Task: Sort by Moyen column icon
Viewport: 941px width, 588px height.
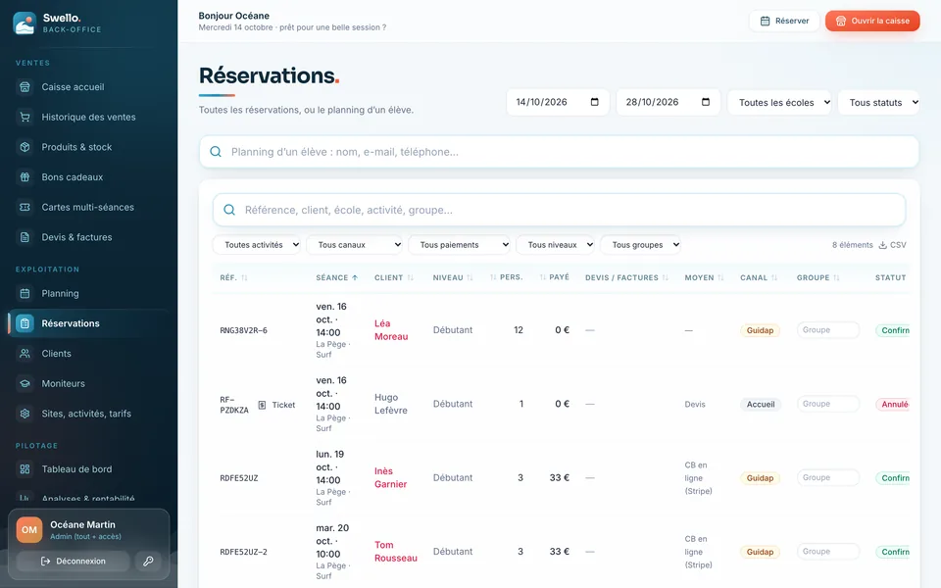Action: point(720,277)
